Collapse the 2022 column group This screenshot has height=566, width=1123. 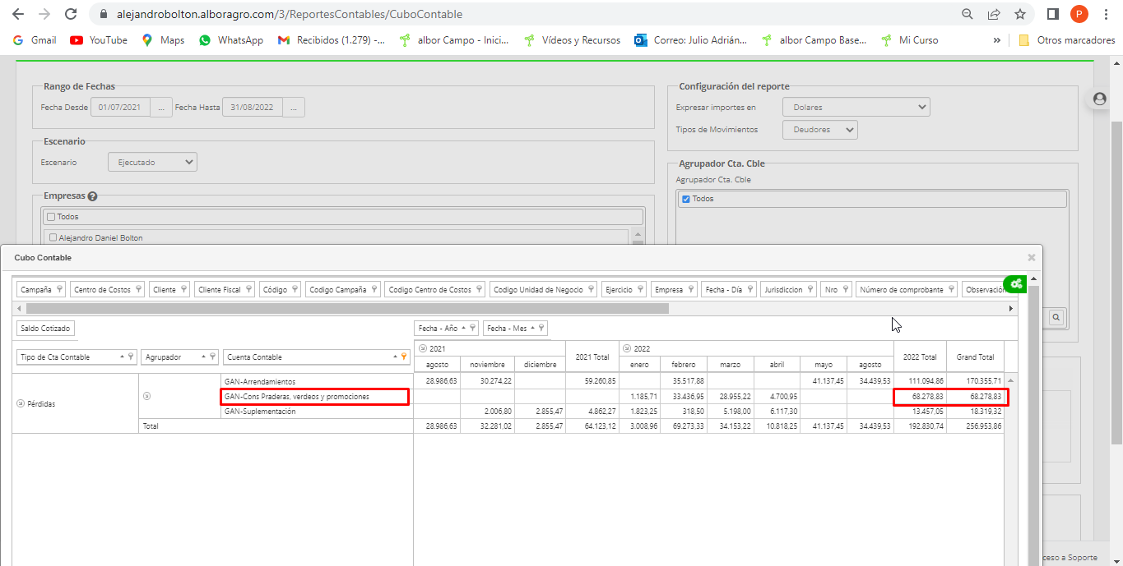tap(627, 349)
